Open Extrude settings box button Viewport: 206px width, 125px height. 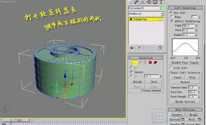(x=183, y=119)
